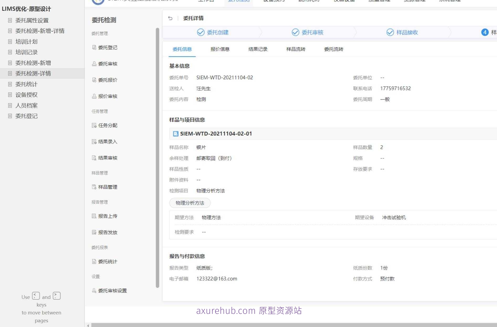
Task: Open the 委托流转 tab
Action: 334,49
